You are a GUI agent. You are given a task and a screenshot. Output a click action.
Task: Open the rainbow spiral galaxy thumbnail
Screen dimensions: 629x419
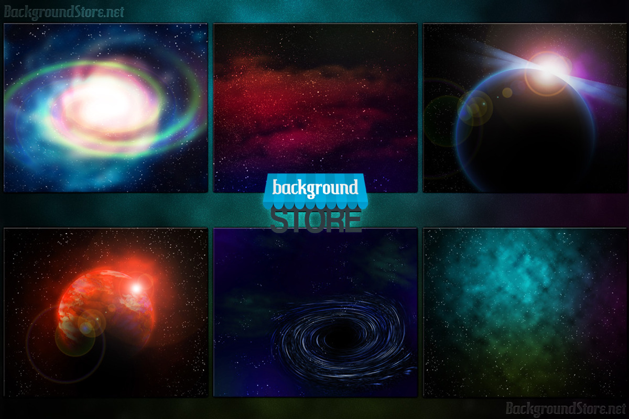click(106, 108)
